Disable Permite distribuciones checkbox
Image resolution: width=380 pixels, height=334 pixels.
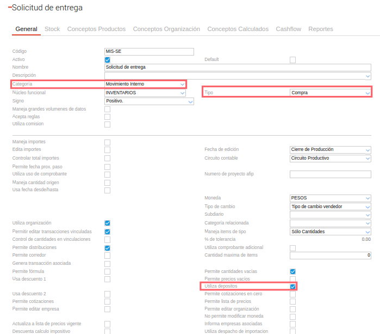(x=108, y=248)
